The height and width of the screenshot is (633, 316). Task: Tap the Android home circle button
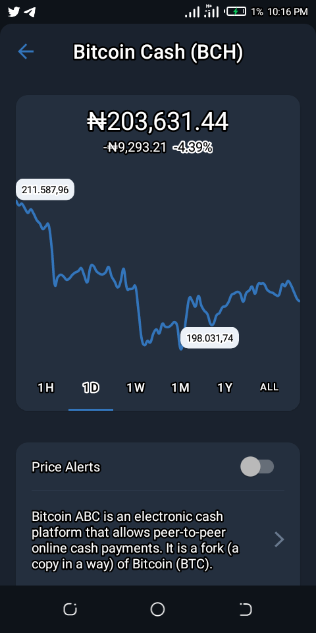coord(157,609)
